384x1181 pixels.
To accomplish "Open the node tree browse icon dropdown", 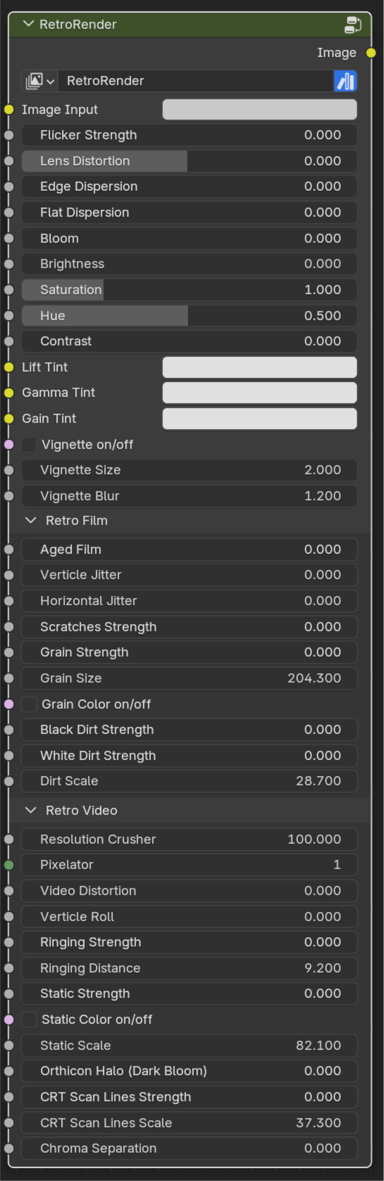I will (x=40, y=81).
